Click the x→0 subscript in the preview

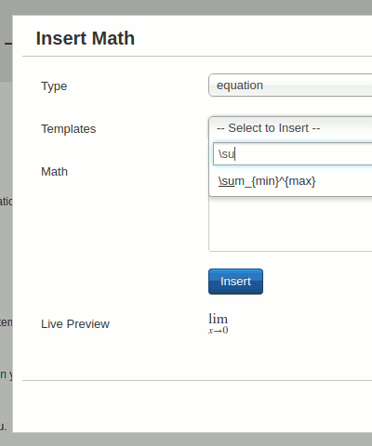pyautogui.click(x=219, y=331)
